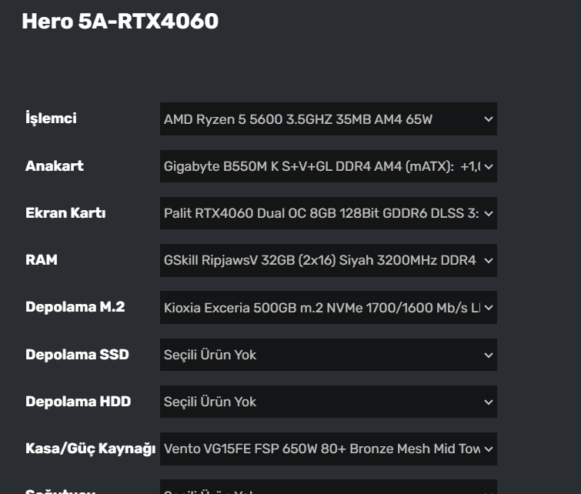Viewport: 581px width, 494px height.
Task: Expand the Depolama M.2 dropdown with Kioxia Exceria
Action: (x=329, y=308)
